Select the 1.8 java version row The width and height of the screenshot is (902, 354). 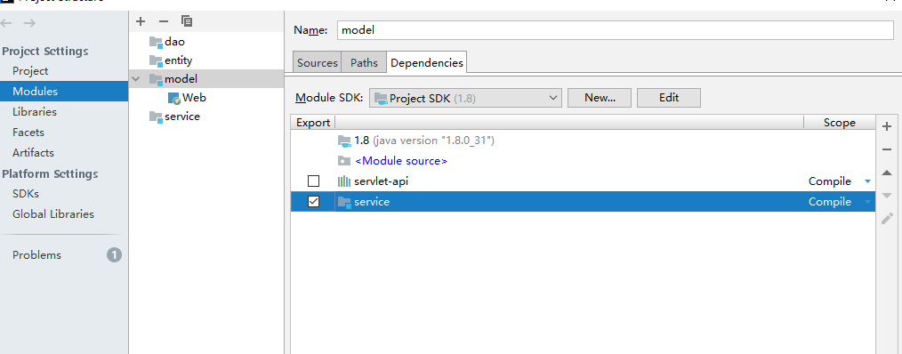[x=583, y=140]
